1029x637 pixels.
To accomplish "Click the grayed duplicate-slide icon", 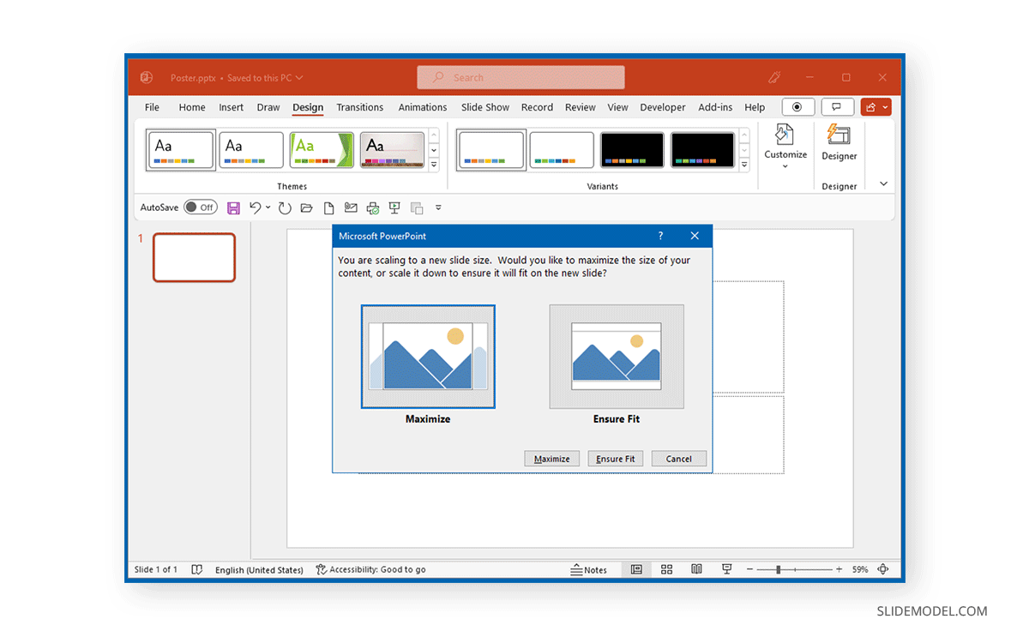I will 417,207.
